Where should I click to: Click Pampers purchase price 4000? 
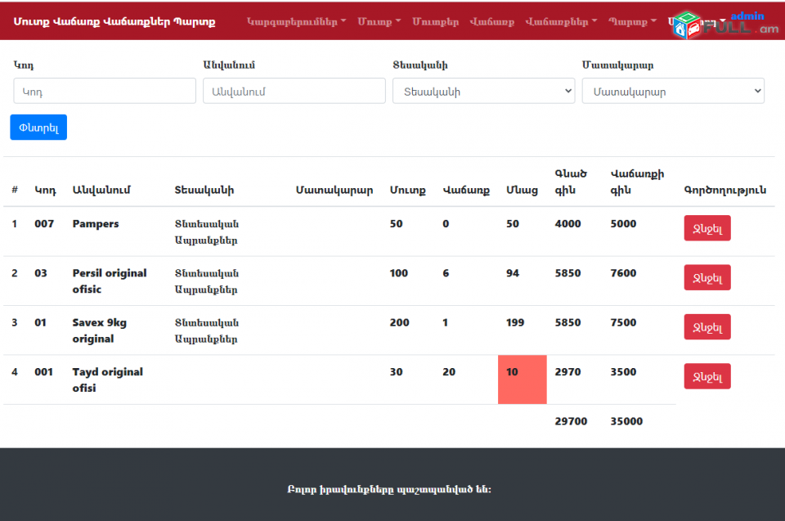567,223
